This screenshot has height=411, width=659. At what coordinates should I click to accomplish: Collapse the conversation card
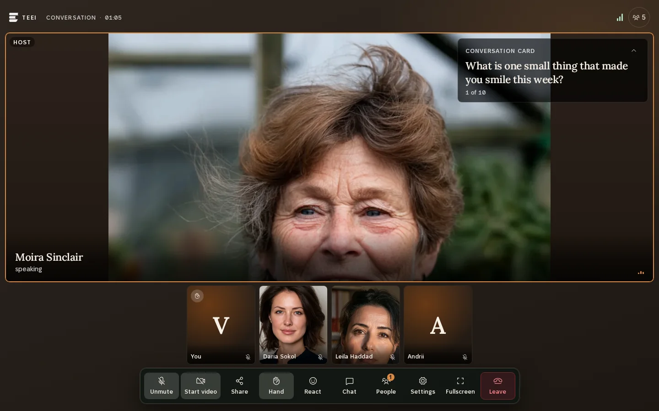coord(634,51)
